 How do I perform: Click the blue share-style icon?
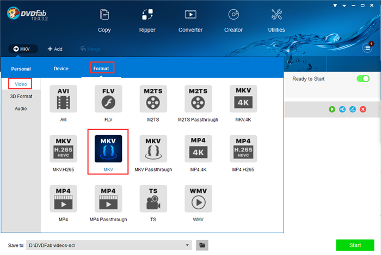point(342,110)
